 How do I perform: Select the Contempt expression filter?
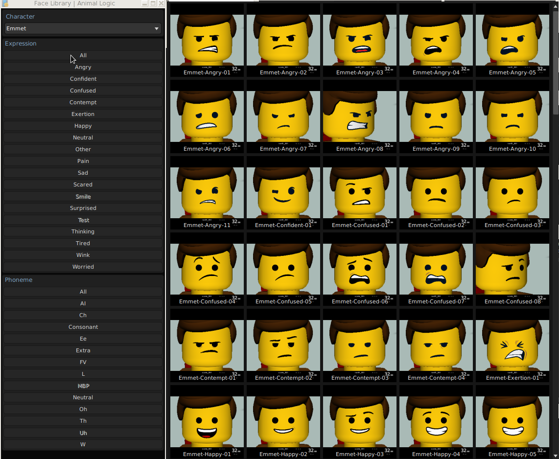click(83, 102)
